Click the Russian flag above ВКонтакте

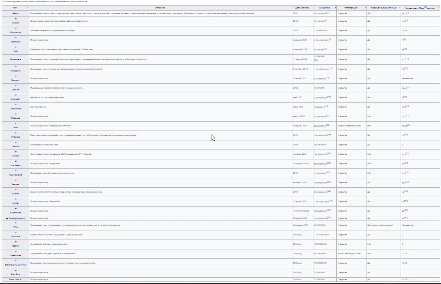15,208
